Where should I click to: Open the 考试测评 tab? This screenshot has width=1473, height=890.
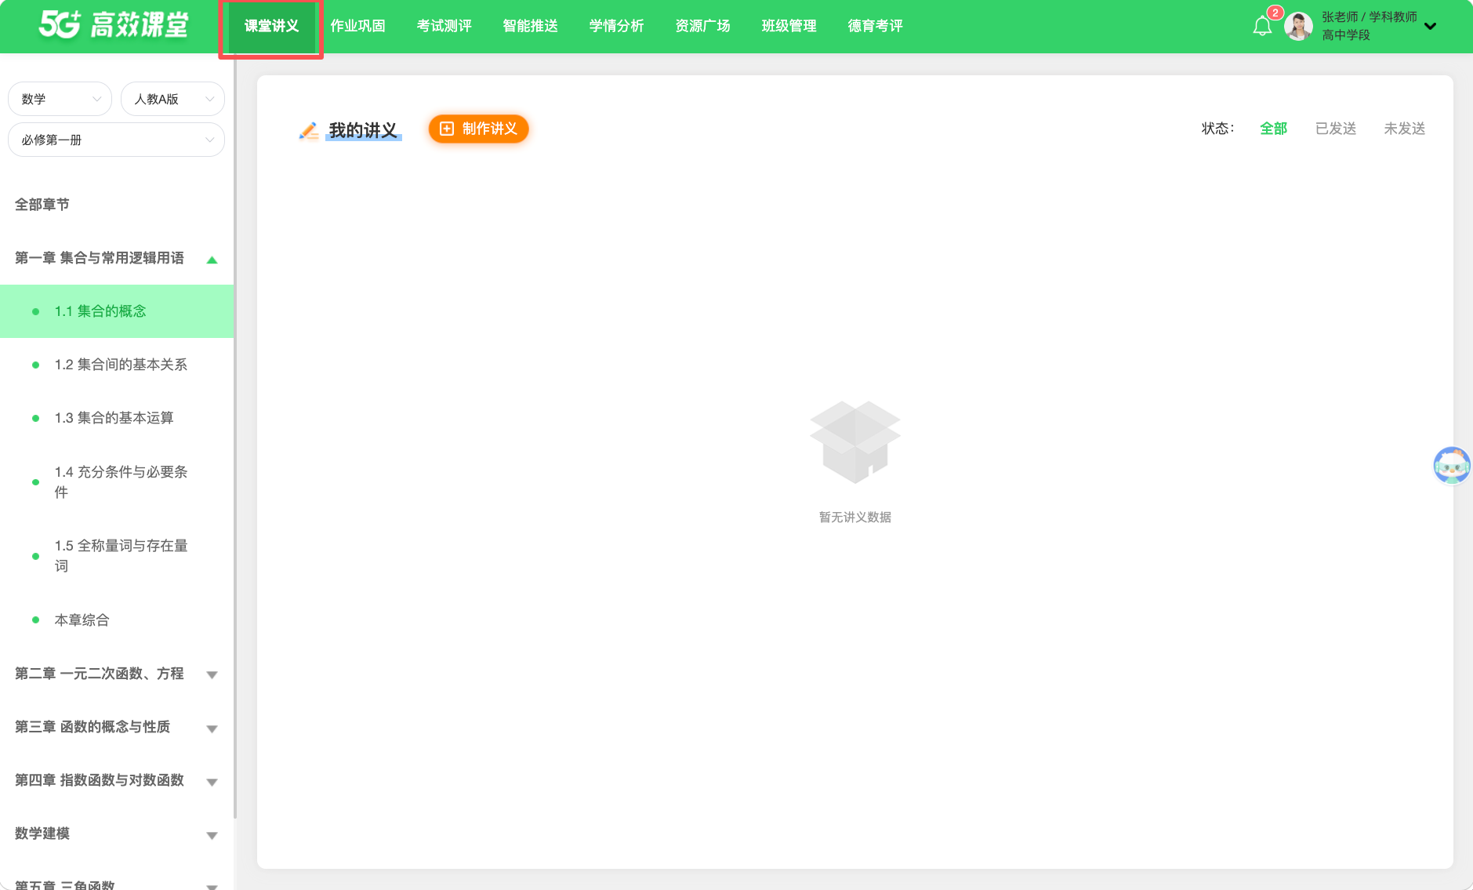pyautogui.click(x=444, y=27)
